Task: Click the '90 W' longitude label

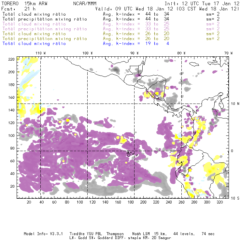Action: point(135,53)
